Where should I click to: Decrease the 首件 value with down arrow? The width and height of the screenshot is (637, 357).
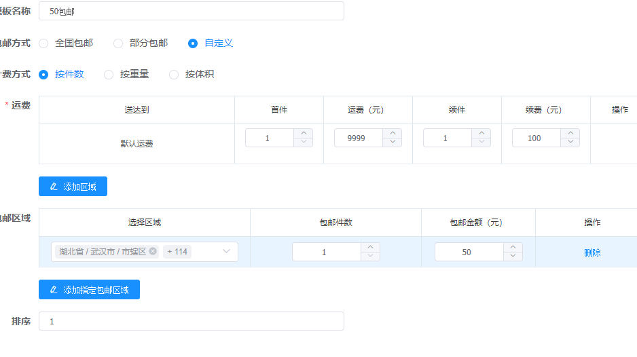[x=304, y=142]
